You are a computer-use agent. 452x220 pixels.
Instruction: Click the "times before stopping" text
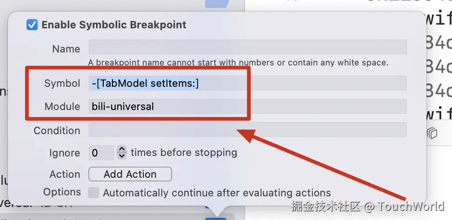click(184, 152)
